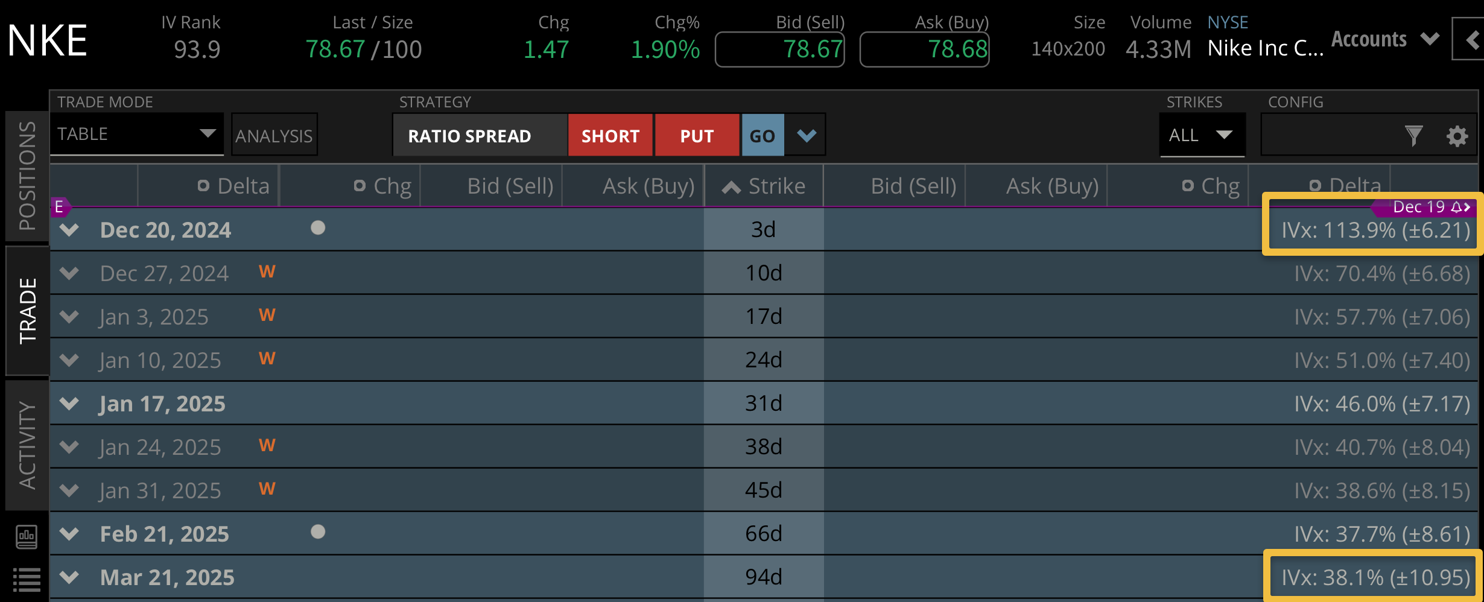The width and height of the screenshot is (1484, 602).
Task: Click the GO button to load the strategy
Action: tap(762, 135)
